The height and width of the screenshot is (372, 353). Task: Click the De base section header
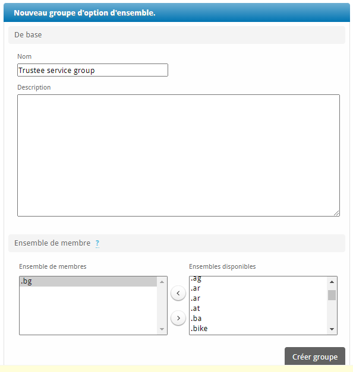[176, 35]
